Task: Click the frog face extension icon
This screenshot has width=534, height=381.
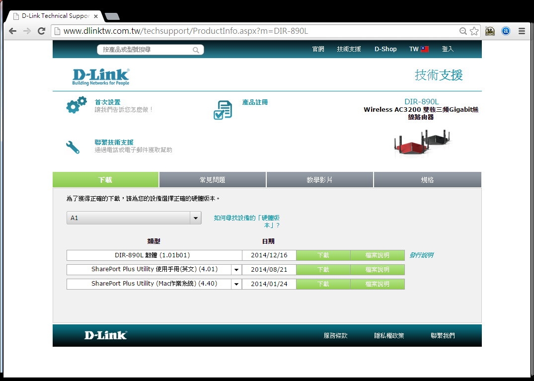Action: click(490, 31)
